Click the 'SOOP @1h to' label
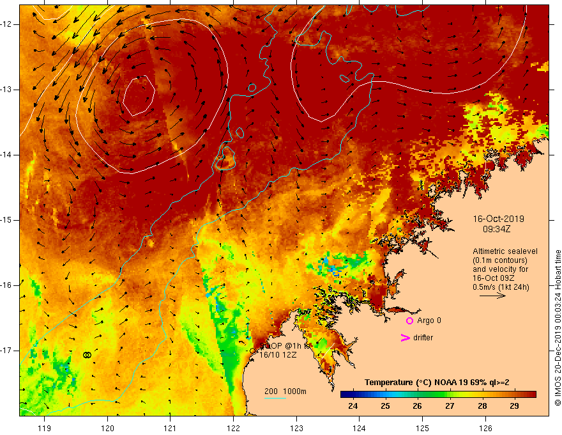 (285, 346)
